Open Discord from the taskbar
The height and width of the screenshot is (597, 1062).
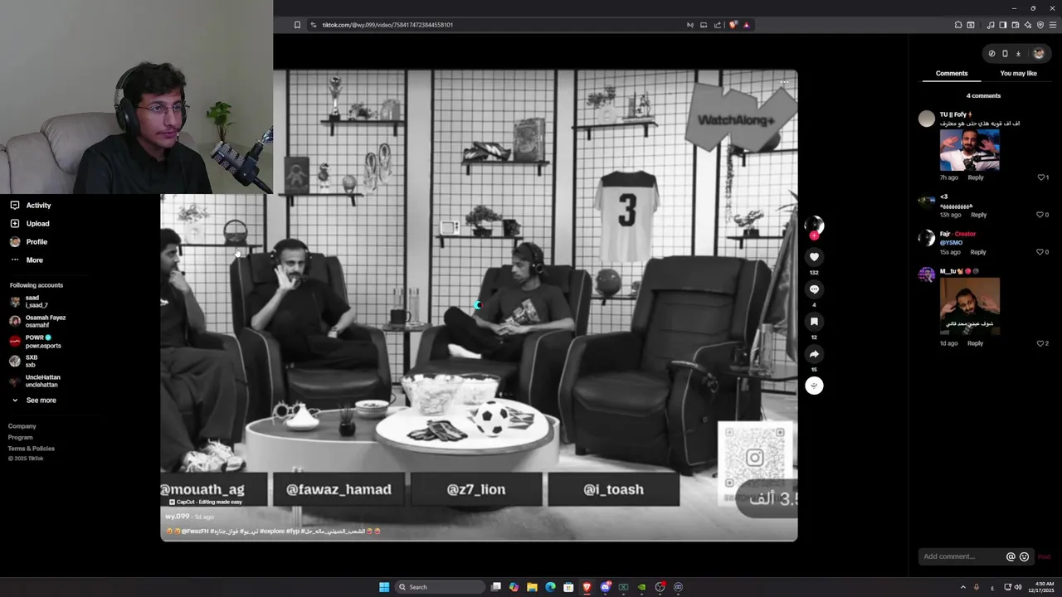(606, 587)
